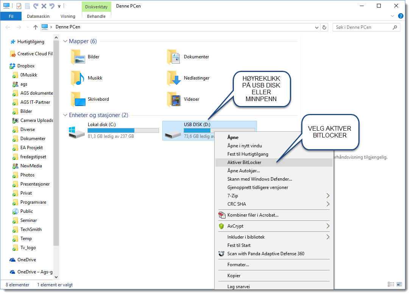Screen dimensions: 411x295
Task: Expand the 7-Zip submenu arrow
Action: [328, 196]
